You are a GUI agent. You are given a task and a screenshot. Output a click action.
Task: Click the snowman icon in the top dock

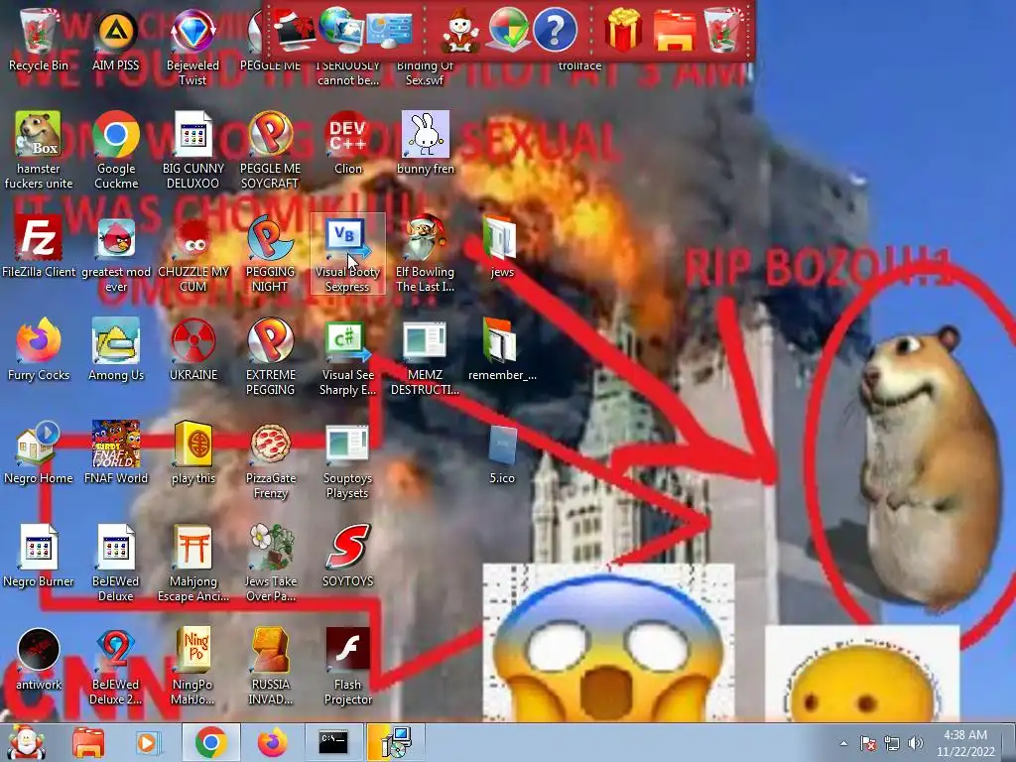click(x=459, y=30)
